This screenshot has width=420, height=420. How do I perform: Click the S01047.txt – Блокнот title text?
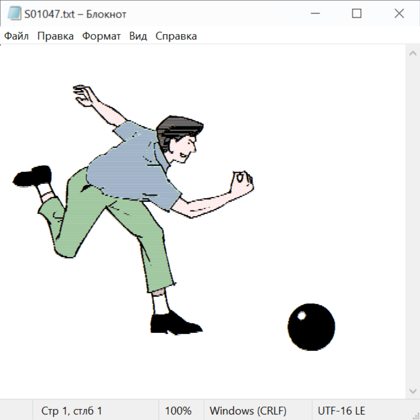point(76,14)
